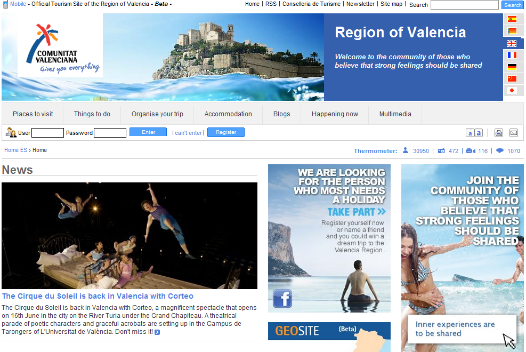Print the page using printer icon
The image size is (526, 352).
[x=499, y=133]
